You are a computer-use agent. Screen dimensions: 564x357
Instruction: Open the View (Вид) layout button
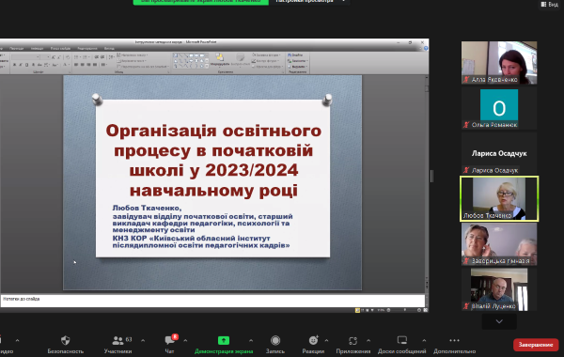550,4
